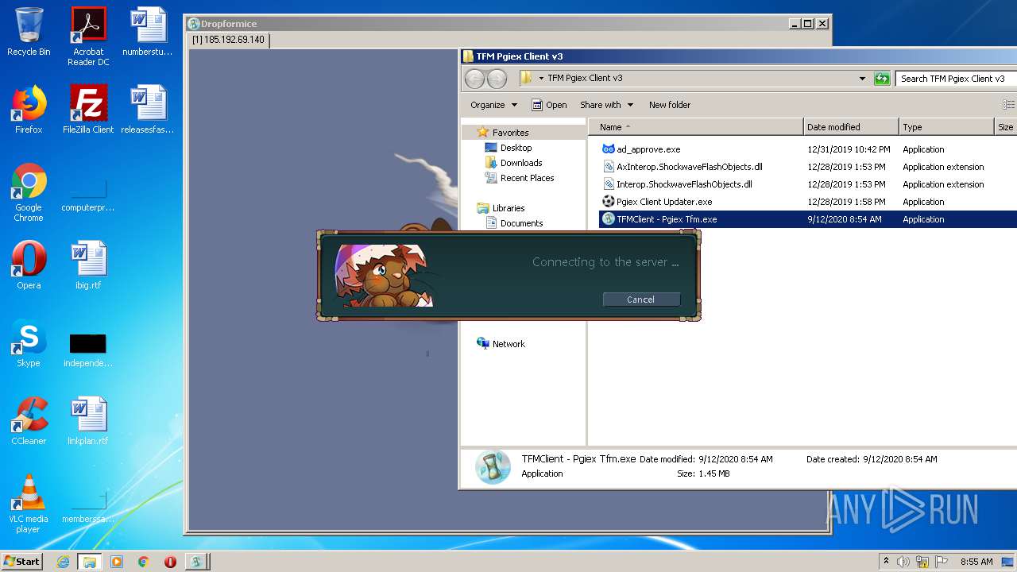Select Interop.ShockwaveFlashObjects.dll file
The height and width of the screenshot is (572, 1017).
pyautogui.click(x=684, y=184)
